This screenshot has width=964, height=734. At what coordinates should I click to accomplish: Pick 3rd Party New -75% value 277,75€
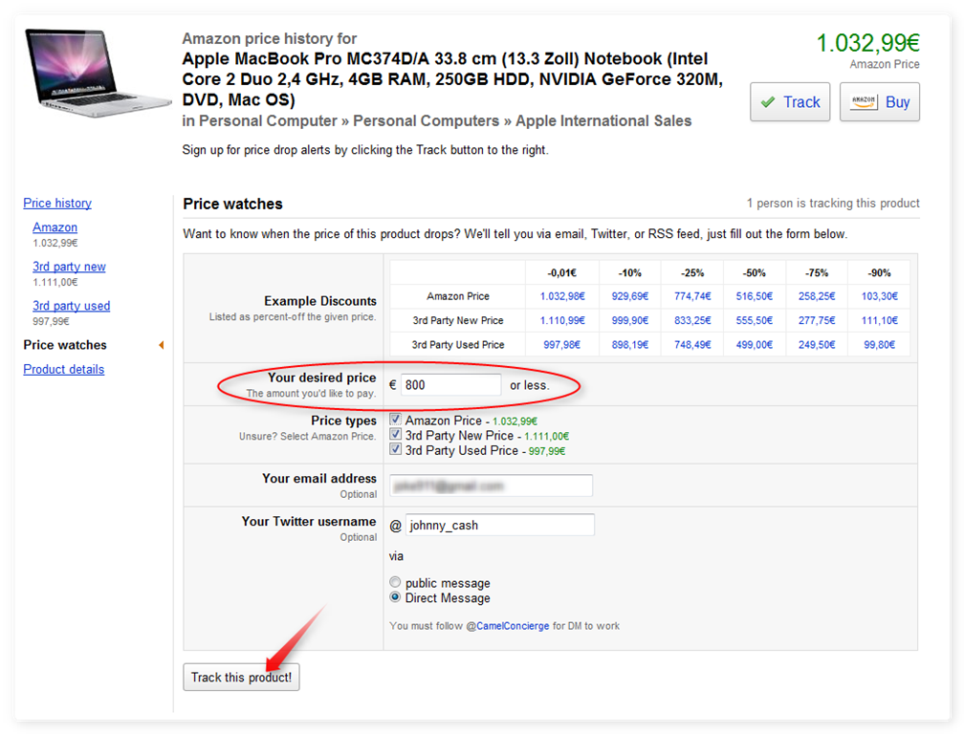817,320
